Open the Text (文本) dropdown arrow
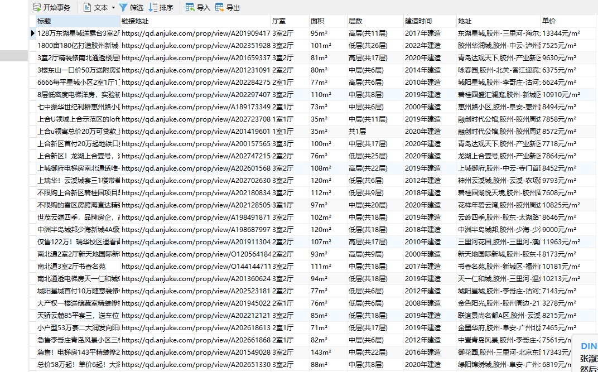This screenshot has width=598, height=372. click(113, 8)
